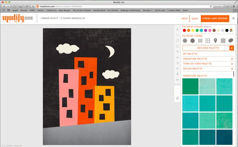
Task: Move pattern left with left arrow
Action: coord(177,68)
